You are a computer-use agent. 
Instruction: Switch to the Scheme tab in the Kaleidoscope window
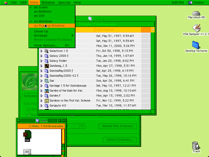pos(30,96)
